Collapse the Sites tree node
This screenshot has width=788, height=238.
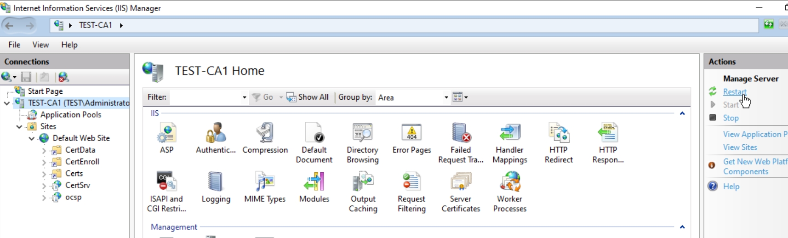click(19, 126)
